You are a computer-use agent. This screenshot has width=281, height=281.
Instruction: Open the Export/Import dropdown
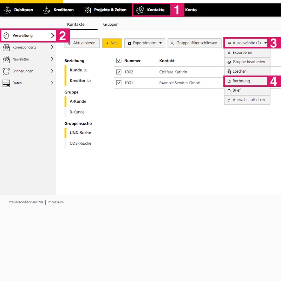click(145, 43)
